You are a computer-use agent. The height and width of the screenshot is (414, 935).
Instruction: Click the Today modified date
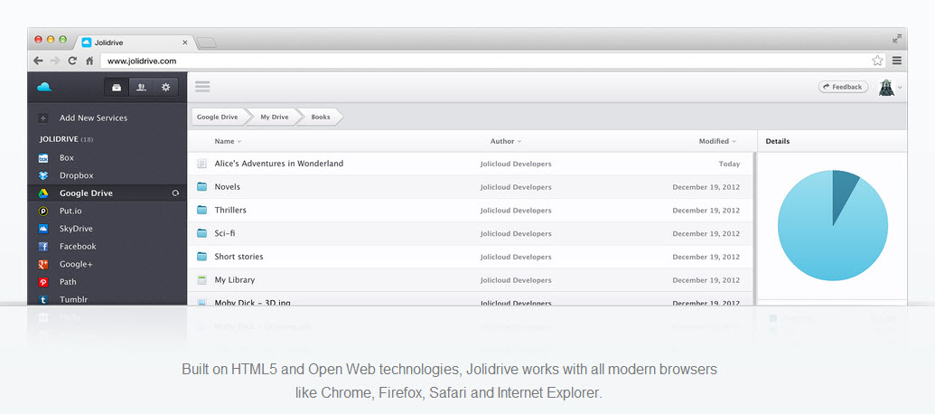click(729, 164)
